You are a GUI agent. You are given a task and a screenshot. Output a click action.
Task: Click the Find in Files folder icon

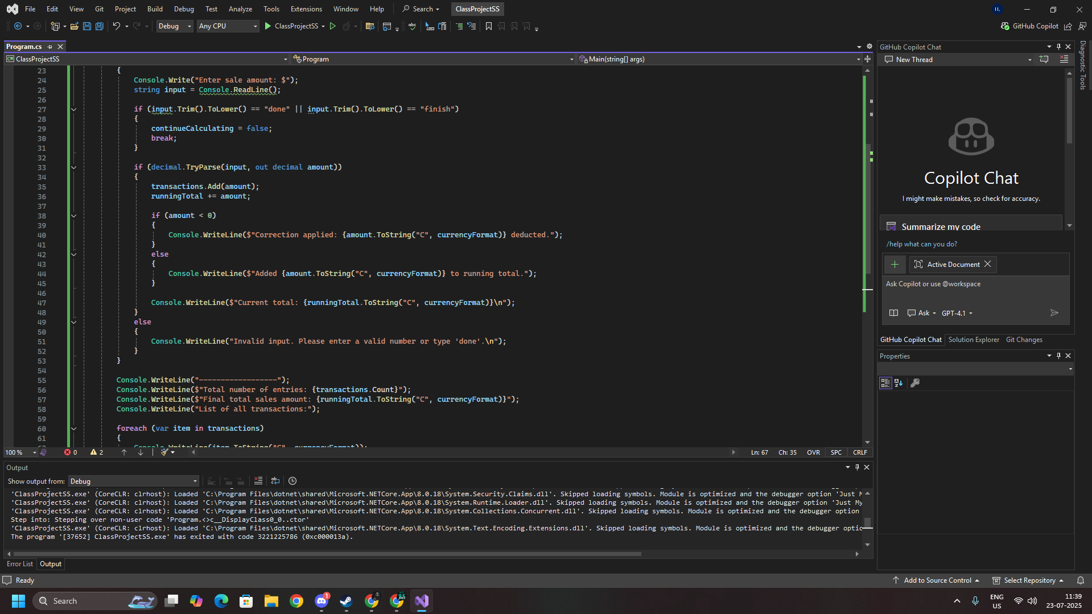[x=370, y=26]
